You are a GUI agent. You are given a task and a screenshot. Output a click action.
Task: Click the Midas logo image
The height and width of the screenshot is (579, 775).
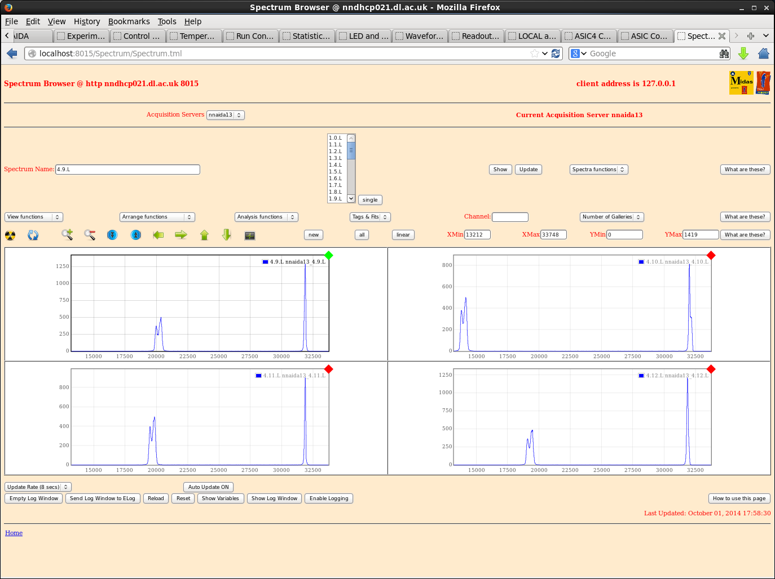[x=741, y=83]
